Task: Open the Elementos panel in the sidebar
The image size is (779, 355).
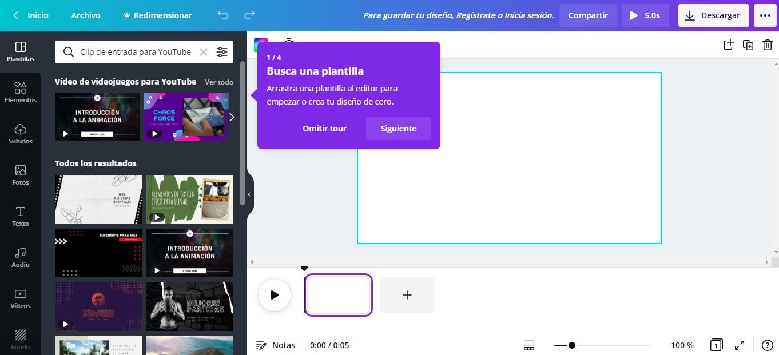Action: click(21, 93)
